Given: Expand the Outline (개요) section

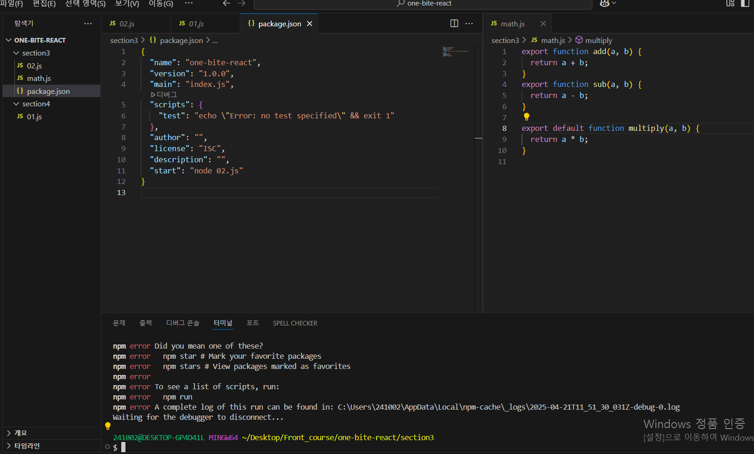Looking at the screenshot, I should coord(51,433).
